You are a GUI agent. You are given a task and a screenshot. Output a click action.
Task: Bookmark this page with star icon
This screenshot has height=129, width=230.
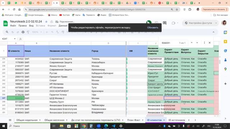point(177,10)
